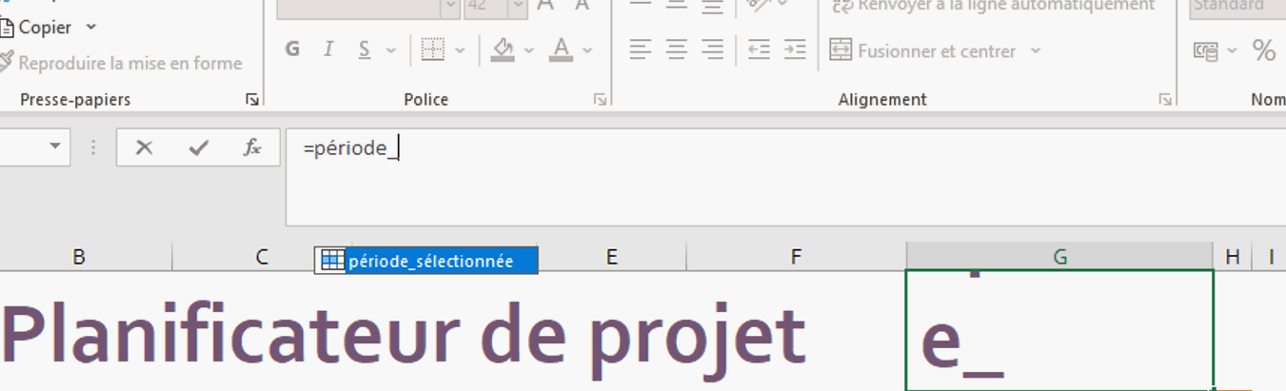Apply cell borders icon
The image size is (1286, 391).
pos(433,50)
